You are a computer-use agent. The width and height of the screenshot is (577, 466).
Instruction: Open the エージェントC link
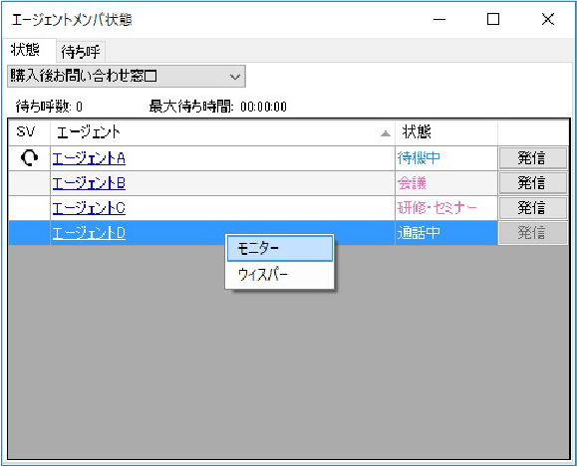pyautogui.click(x=89, y=208)
